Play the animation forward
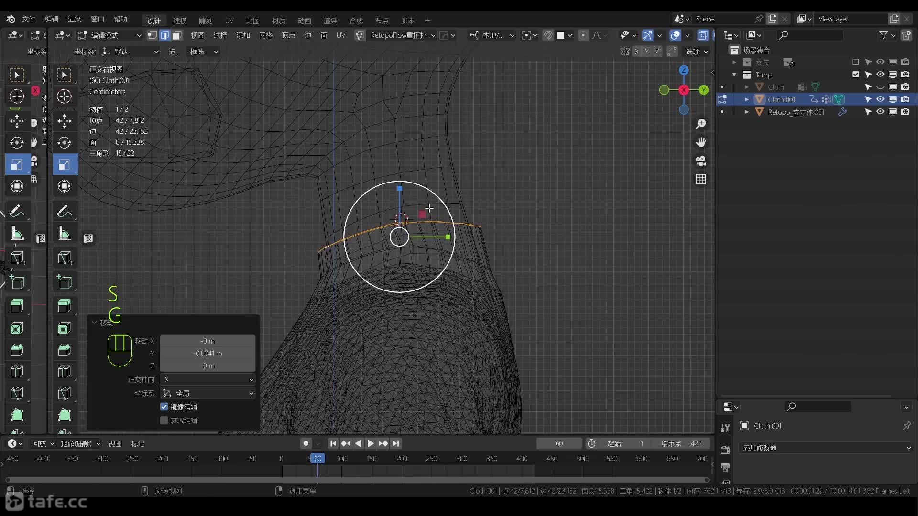918x516 pixels. [370, 444]
